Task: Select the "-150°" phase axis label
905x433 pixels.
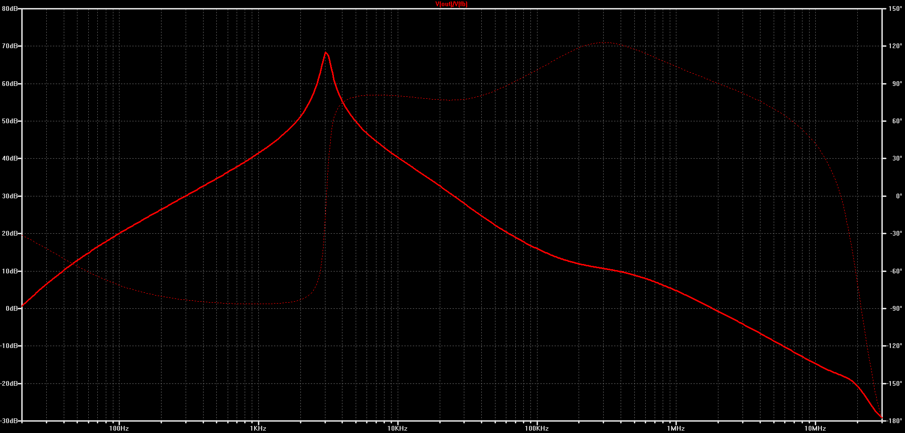Action: [894, 383]
